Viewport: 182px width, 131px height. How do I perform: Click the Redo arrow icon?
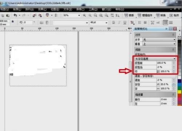click(24, 15)
